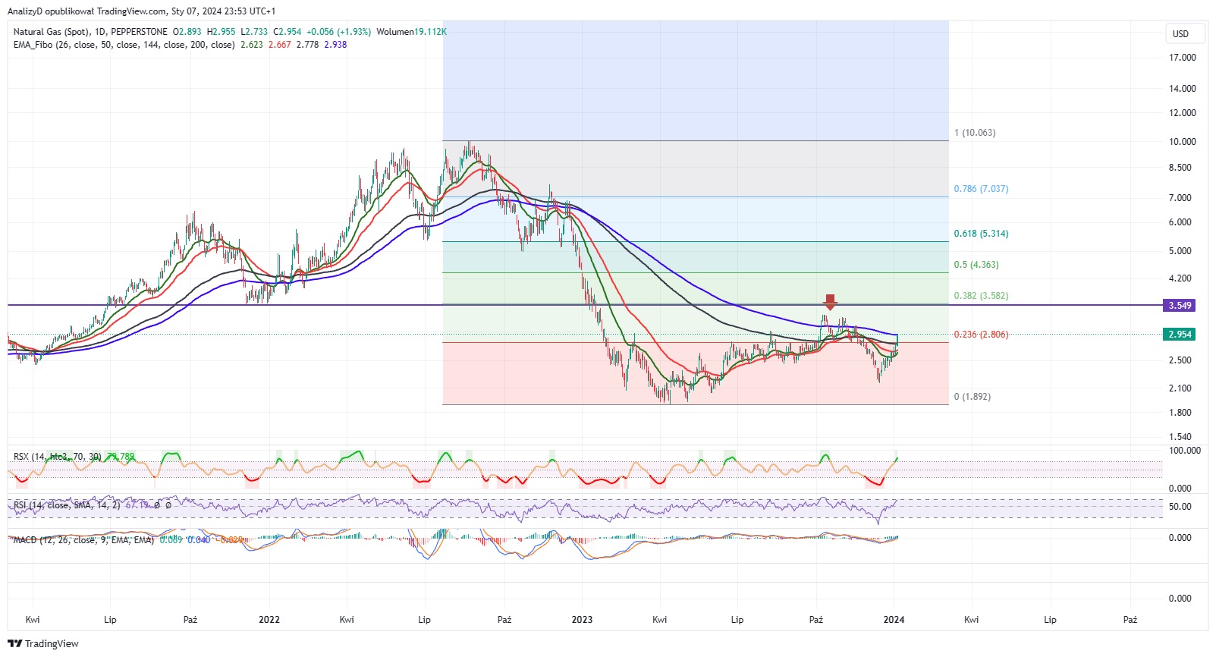1216x657 pixels.
Task: Click the RSX value 79.789
Action: coord(120,457)
